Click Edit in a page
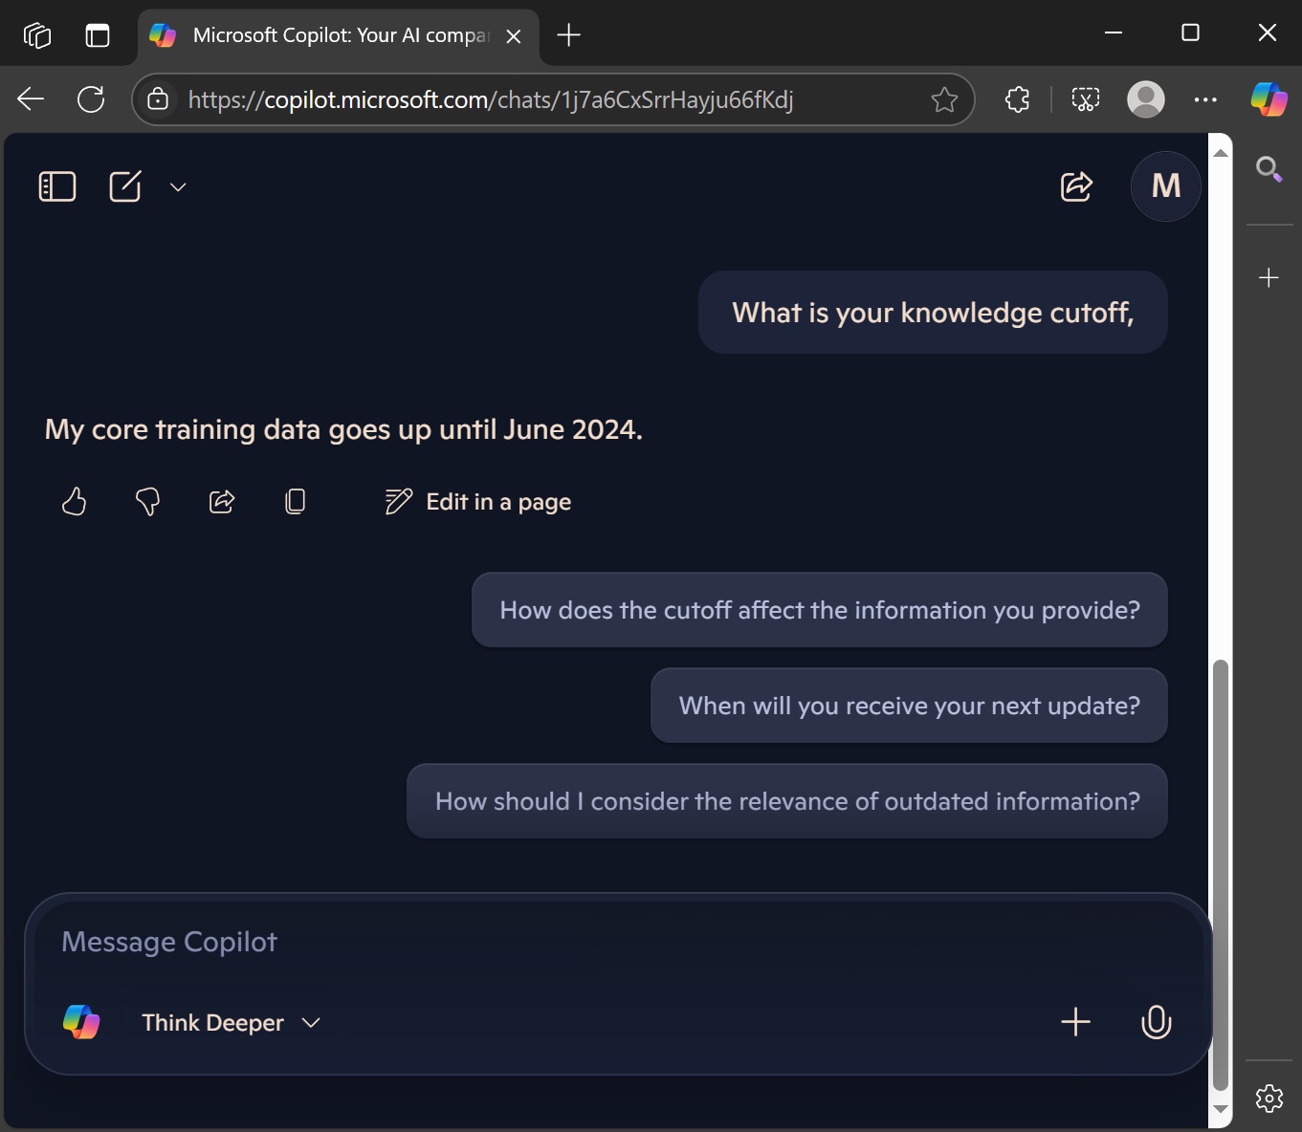Screen dimensions: 1302x1132 point(478,501)
